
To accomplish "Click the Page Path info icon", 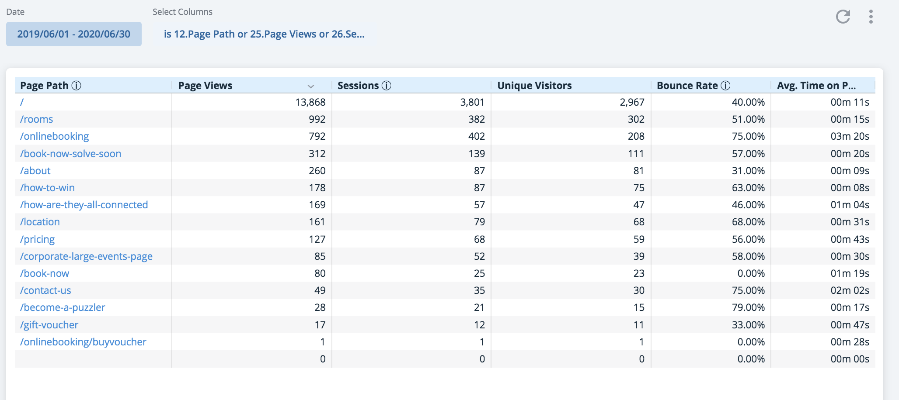I will pos(77,86).
